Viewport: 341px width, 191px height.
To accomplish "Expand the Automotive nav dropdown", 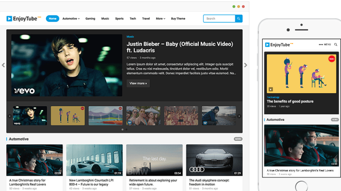I will pyautogui.click(x=71, y=19).
